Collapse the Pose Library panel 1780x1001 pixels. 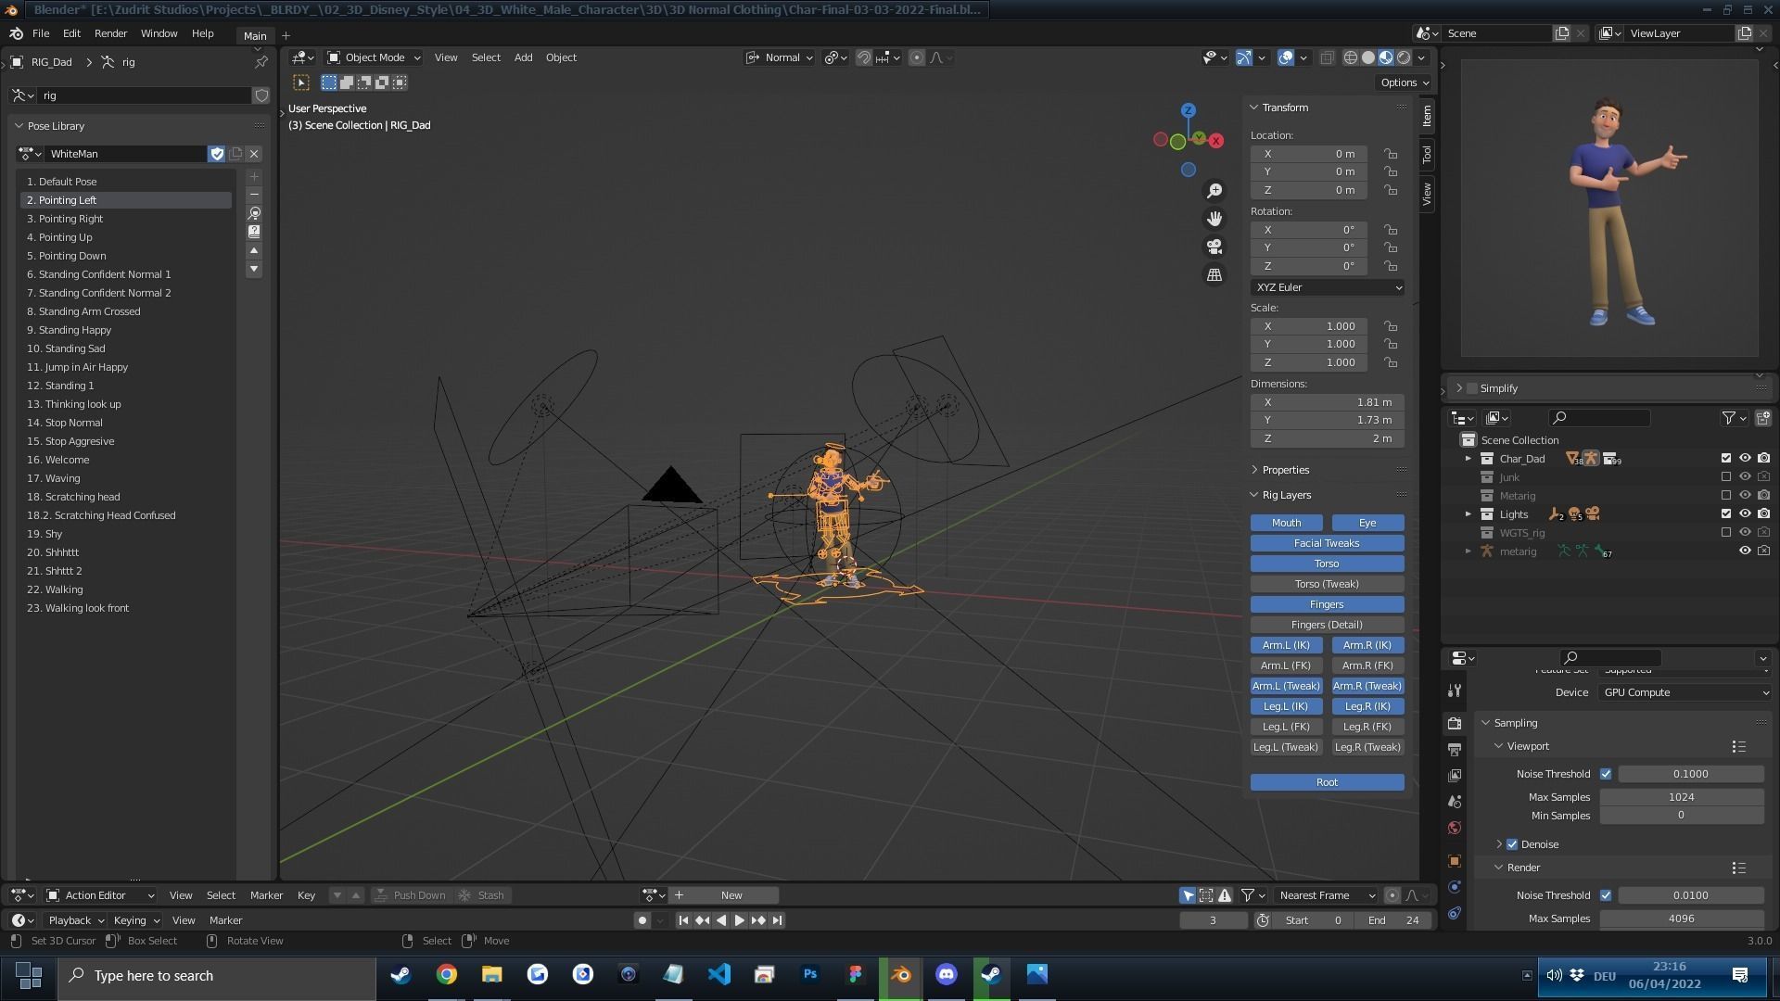coord(19,126)
